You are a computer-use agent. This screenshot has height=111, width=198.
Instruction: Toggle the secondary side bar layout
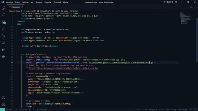coord(172,2)
